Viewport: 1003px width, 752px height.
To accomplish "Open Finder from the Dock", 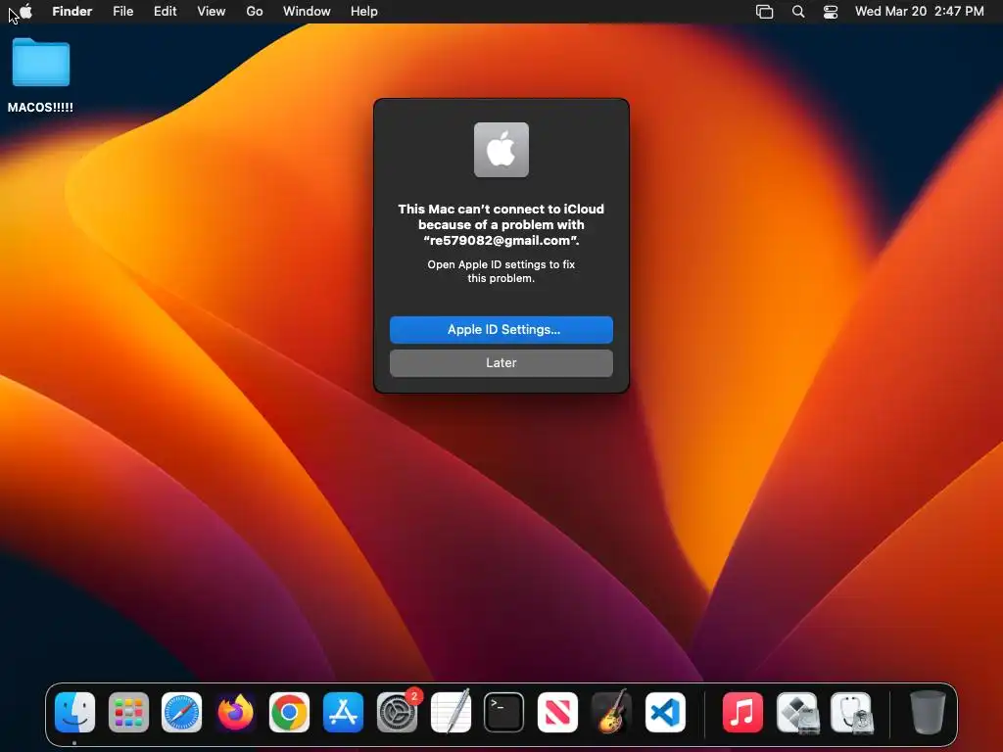I will coord(74,713).
